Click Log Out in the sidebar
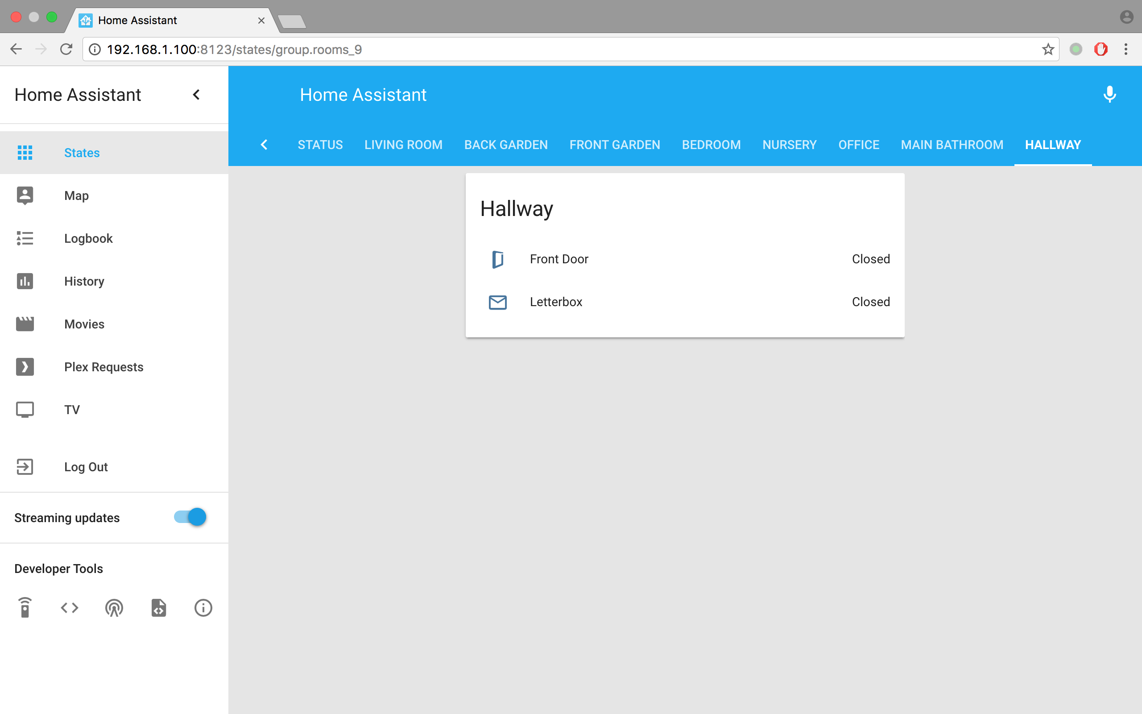Image resolution: width=1142 pixels, height=714 pixels. click(x=86, y=467)
